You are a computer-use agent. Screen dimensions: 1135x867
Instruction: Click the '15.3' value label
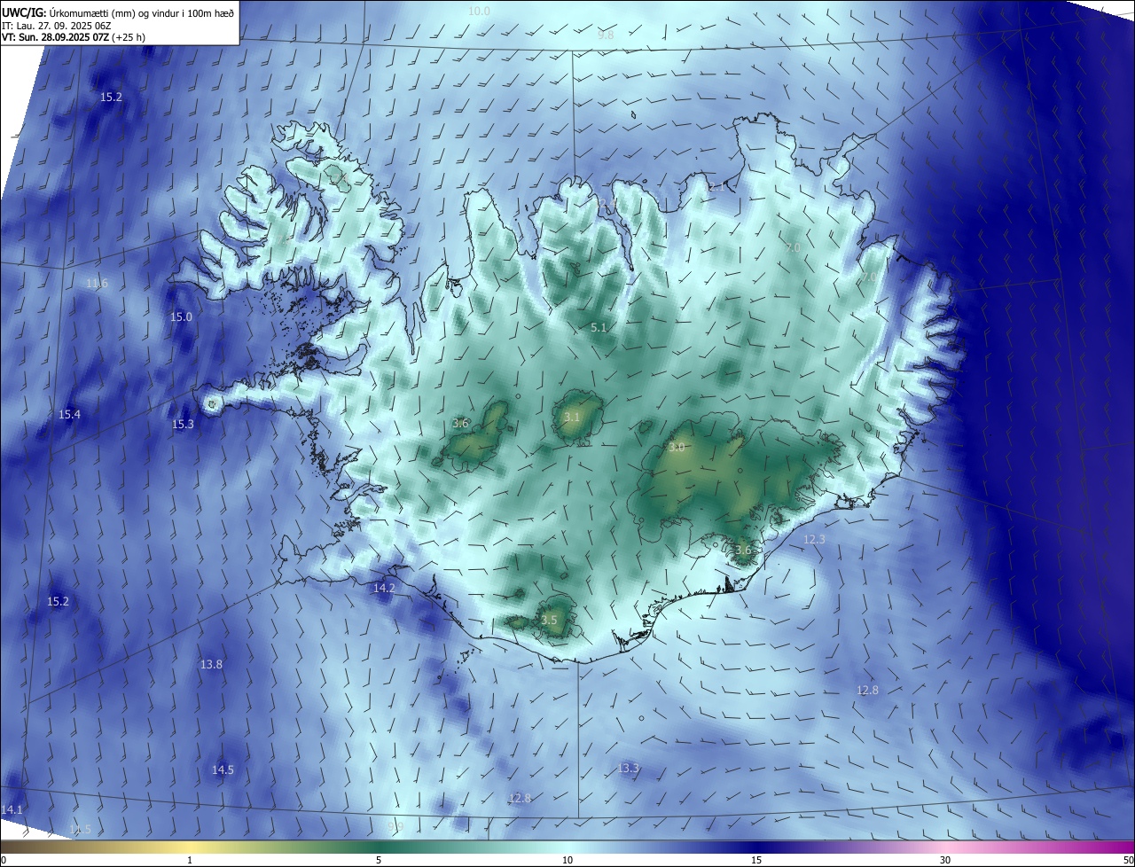tap(183, 425)
